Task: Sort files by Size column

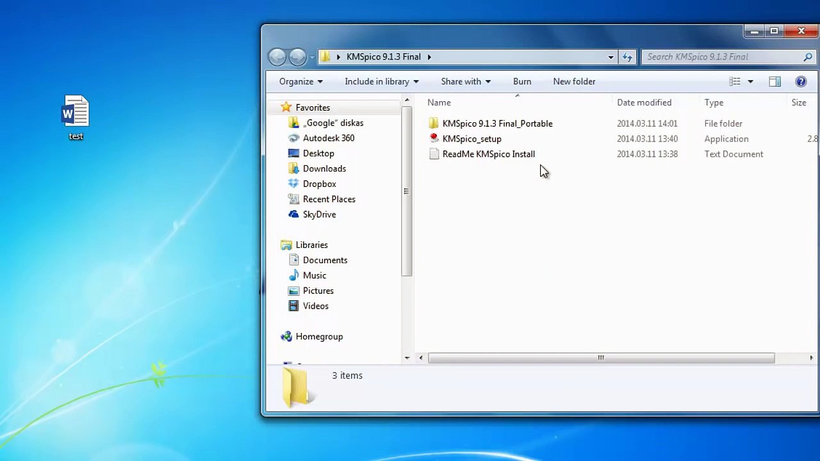Action: pos(799,102)
